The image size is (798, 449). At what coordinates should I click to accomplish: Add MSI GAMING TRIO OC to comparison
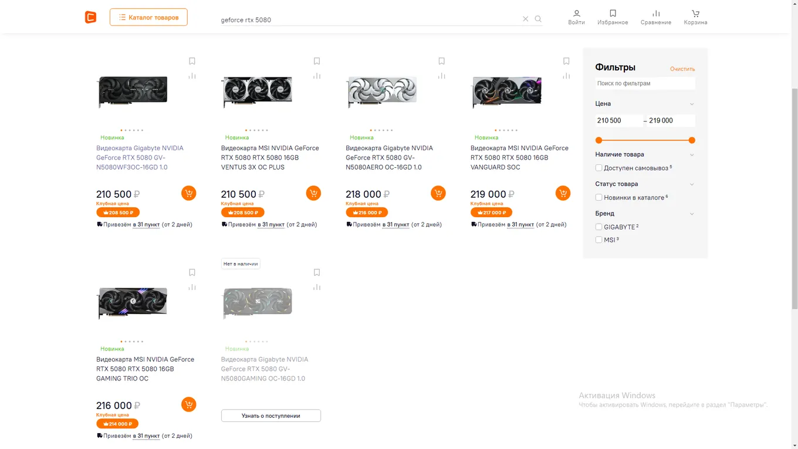(192, 287)
